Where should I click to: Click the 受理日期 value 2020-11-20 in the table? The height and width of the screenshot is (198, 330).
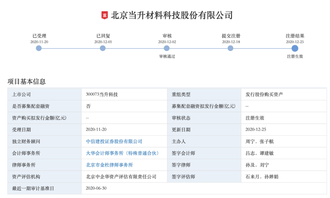pyautogui.click(x=96, y=130)
